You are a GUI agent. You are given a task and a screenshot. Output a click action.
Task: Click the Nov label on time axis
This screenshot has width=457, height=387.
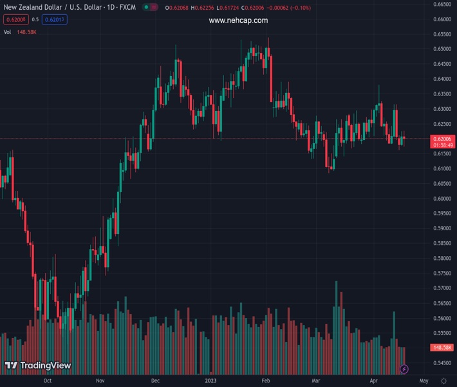pyautogui.click(x=100, y=381)
